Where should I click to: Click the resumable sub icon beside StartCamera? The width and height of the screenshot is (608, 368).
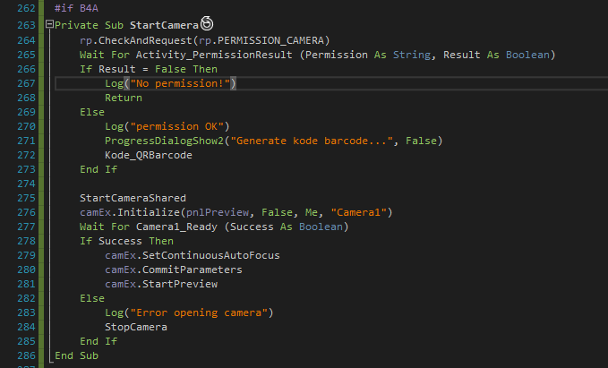(x=206, y=25)
